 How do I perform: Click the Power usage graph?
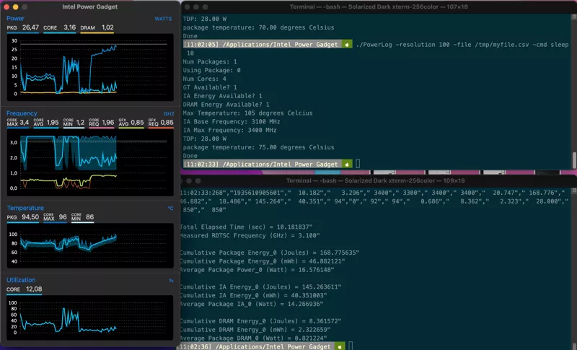tap(90, 67)
